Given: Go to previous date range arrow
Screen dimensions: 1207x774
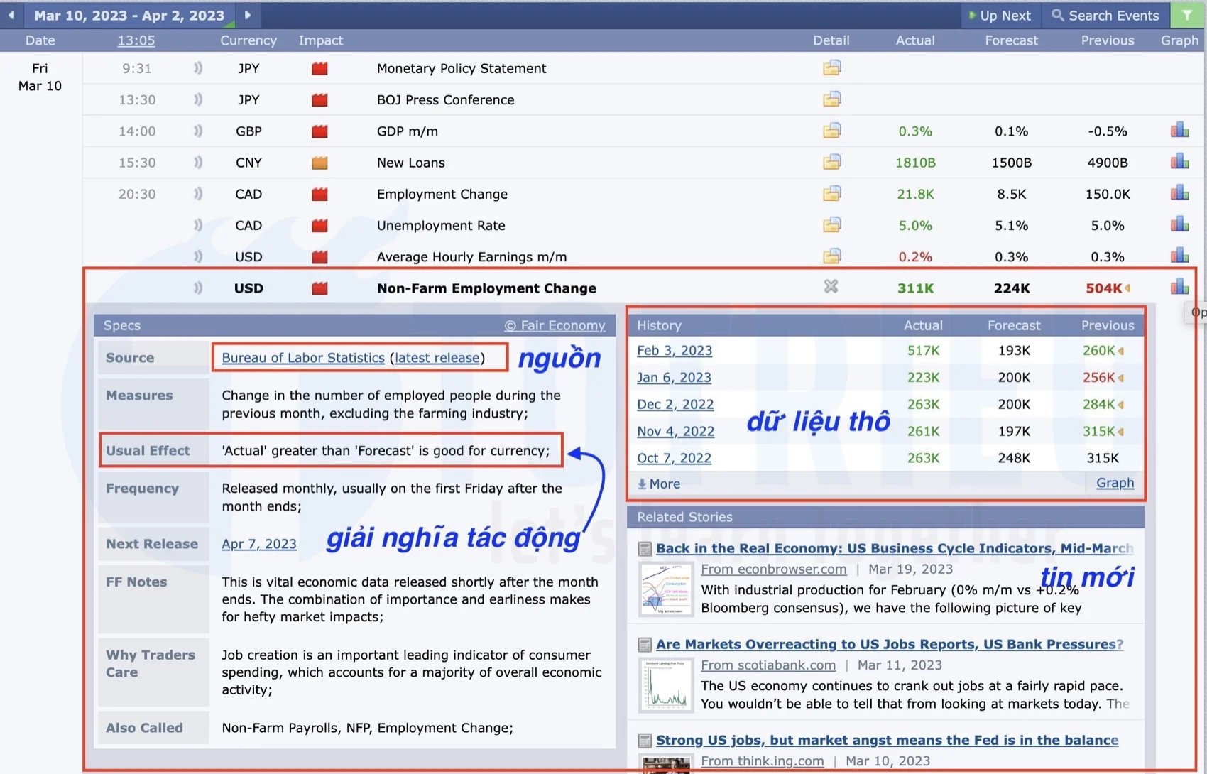Looking at the screenshot, I should [x=11, y=15].
